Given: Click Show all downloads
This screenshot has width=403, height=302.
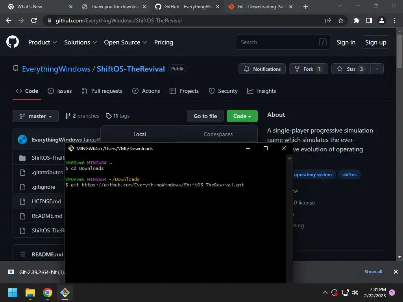Looking at the screenshot, I should (x=373, y=272).
